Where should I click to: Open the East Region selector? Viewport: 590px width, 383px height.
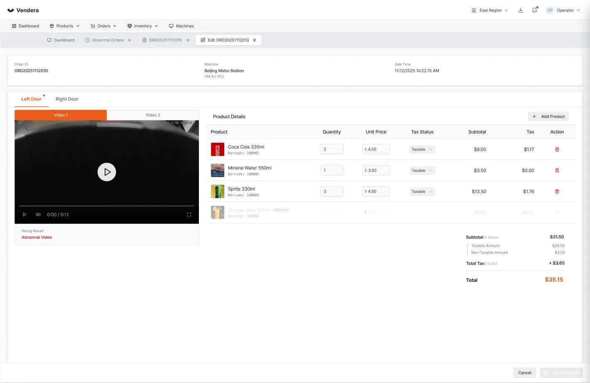pyautogui.click(x=489, y=10)
